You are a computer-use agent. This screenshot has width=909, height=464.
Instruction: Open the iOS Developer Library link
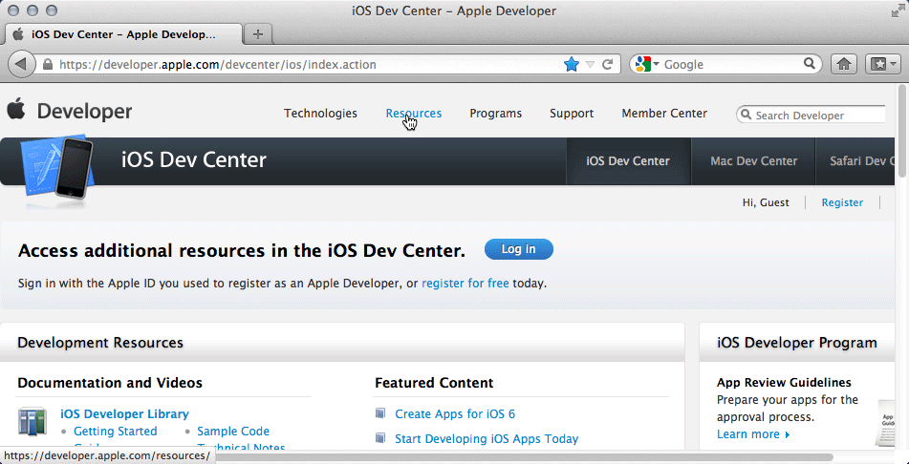124,414
